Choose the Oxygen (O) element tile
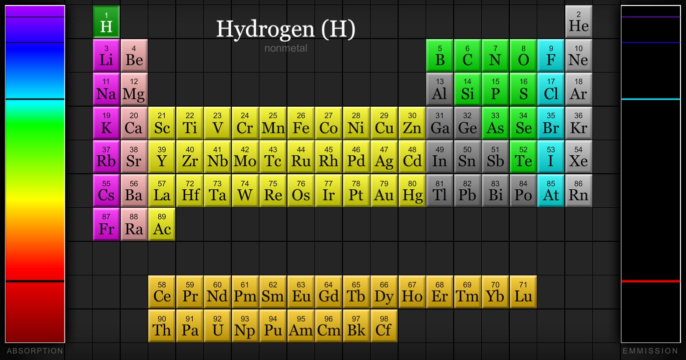The width and height of the screenshot is (686, 360). pyautogui.click(x=523, y=56)
